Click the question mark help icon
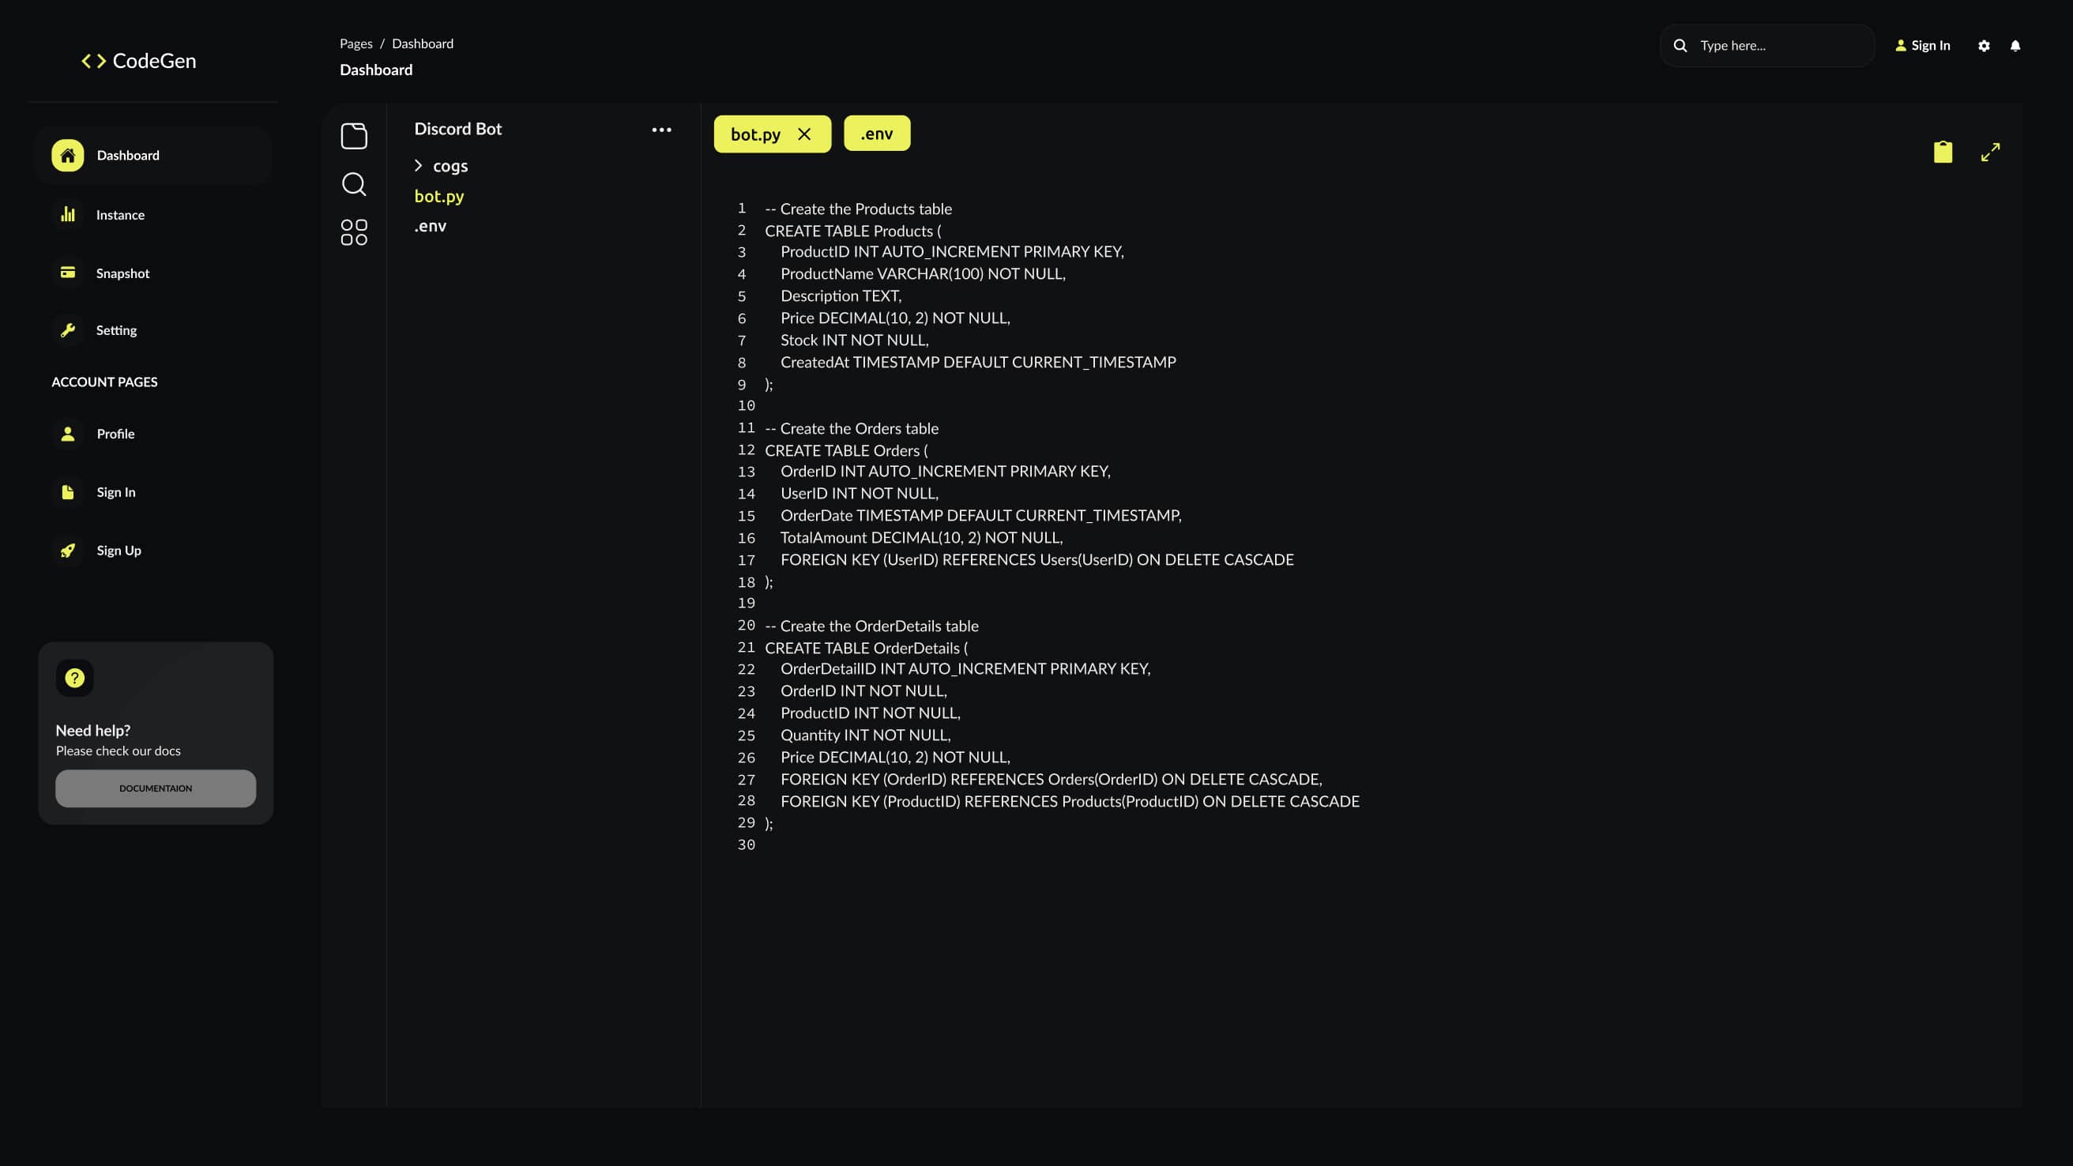 pos(75,679)
